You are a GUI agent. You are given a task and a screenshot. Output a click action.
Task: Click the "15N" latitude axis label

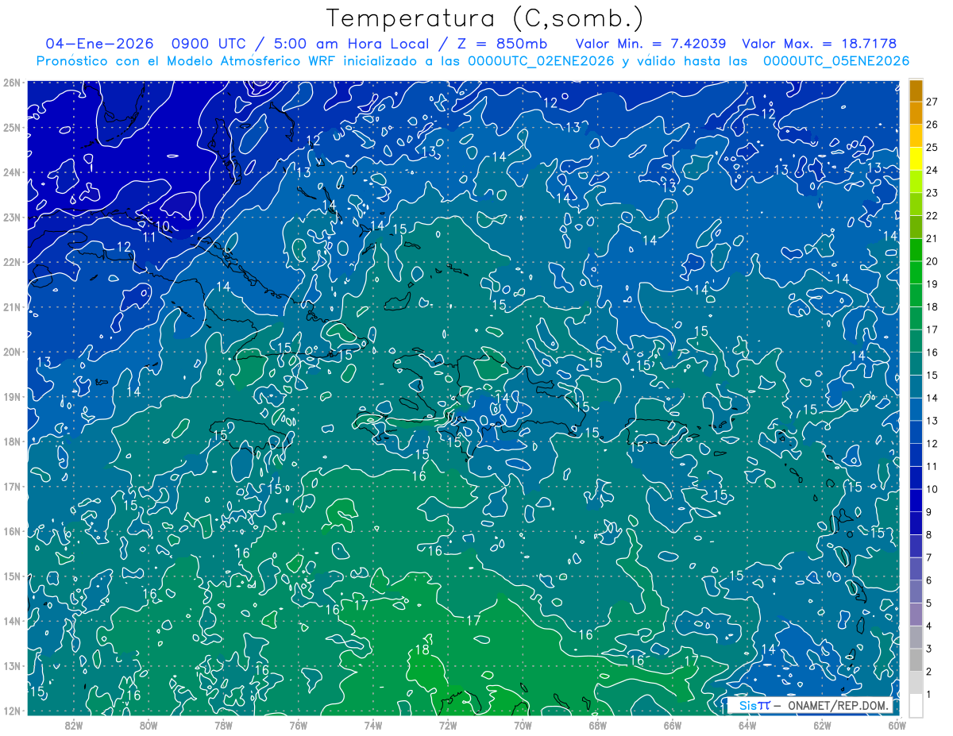(12, 576)
